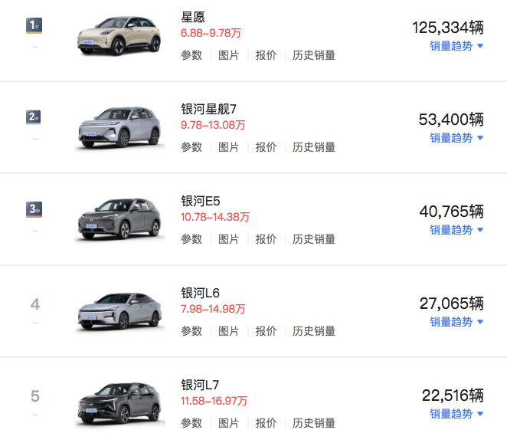
Task: Open 图片 link for 银河星舰7
Action: click(x=228, y=147)
